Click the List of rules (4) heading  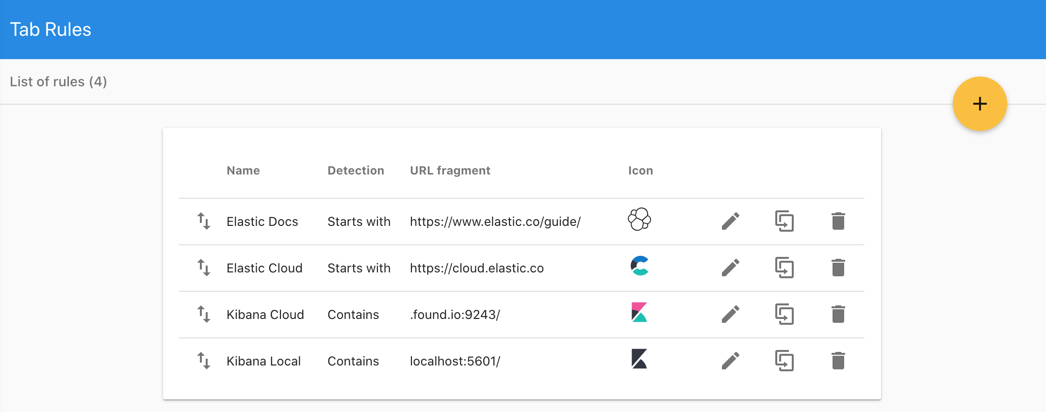pyautogui.click(x=58, y=81)
